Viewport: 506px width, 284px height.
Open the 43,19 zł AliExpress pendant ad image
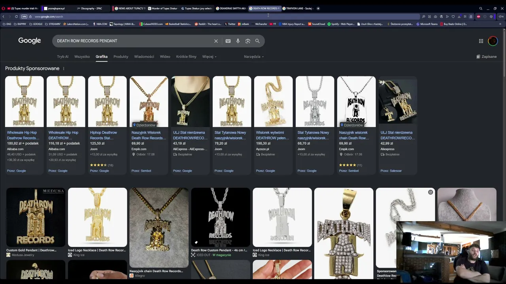pyautogui.click(x=191, y=101)
